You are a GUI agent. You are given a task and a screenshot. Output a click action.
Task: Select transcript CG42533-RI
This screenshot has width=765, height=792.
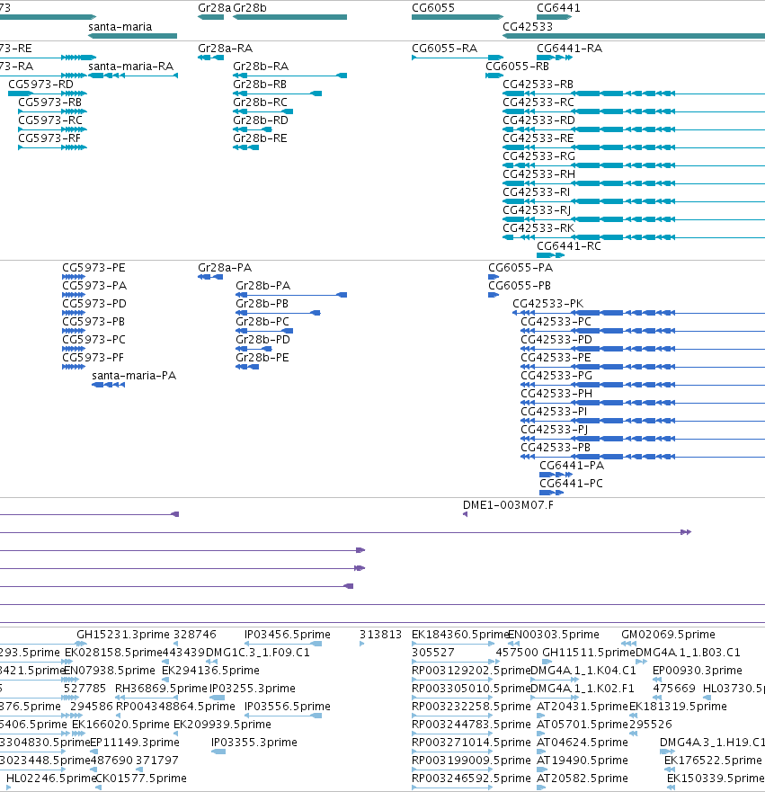(634, 201)
